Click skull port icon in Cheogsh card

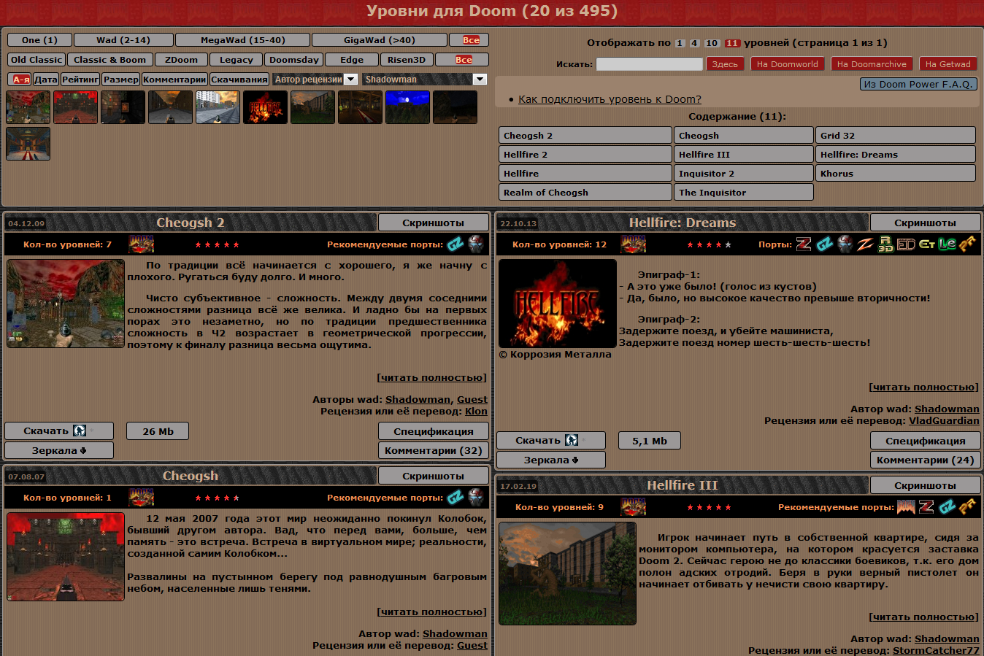pos(476,497)
